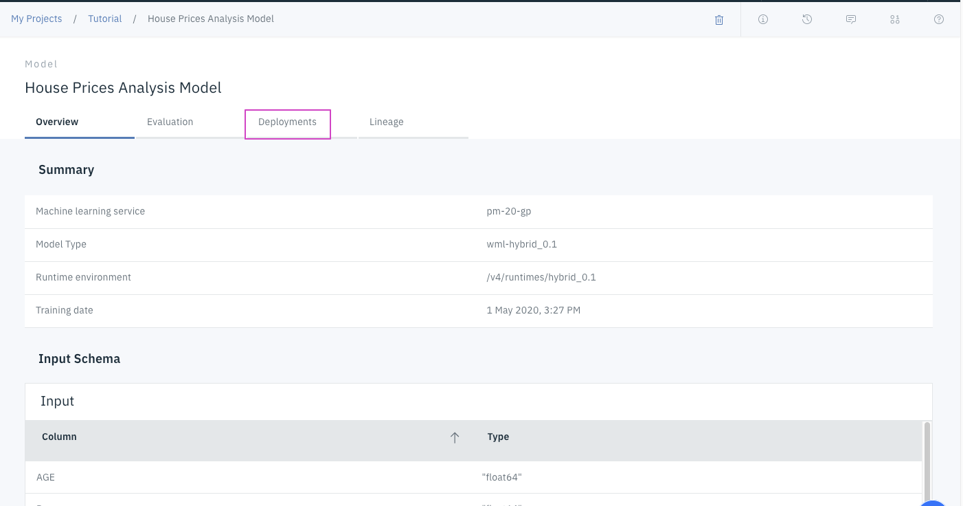Click the AGE row in the Input table
Viewport: 963px width, 506px height.
(473, 477)
